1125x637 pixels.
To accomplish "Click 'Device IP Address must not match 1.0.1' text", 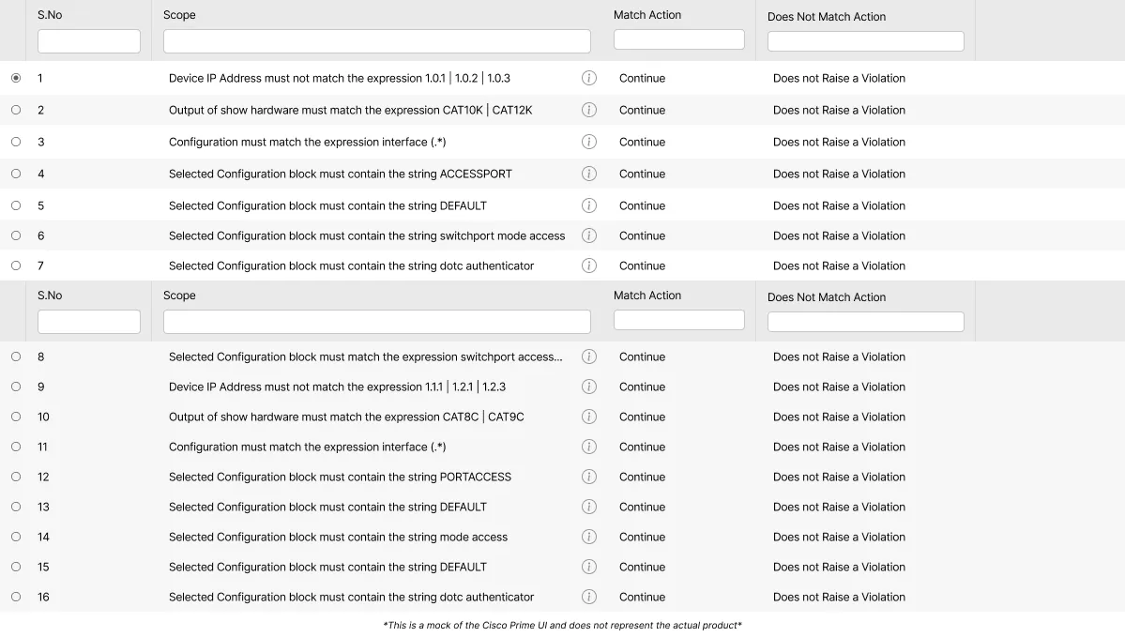I will [340, 78].
